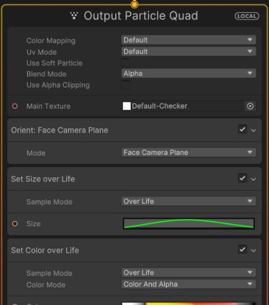
Task: Click the particle output icon beside the title
Action: (74, 16)
